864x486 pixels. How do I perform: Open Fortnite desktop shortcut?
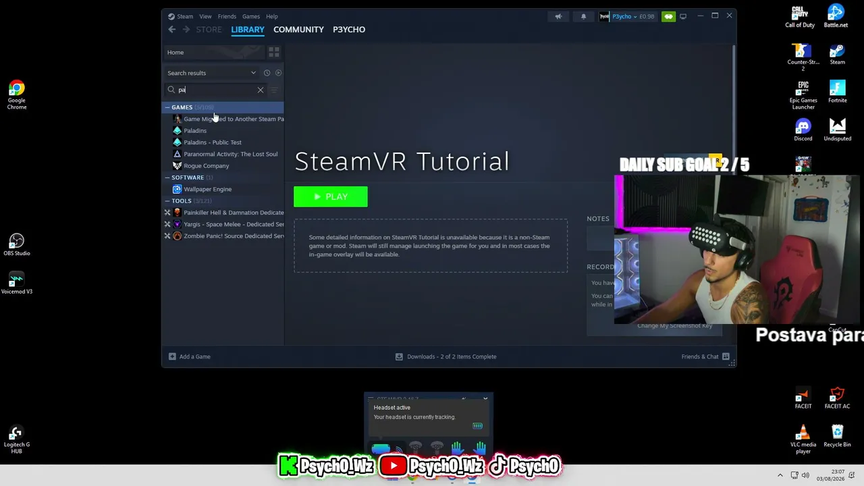[838, 92]
